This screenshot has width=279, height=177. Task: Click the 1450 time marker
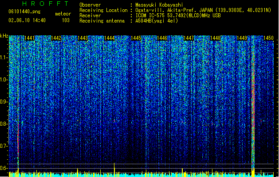268,38
